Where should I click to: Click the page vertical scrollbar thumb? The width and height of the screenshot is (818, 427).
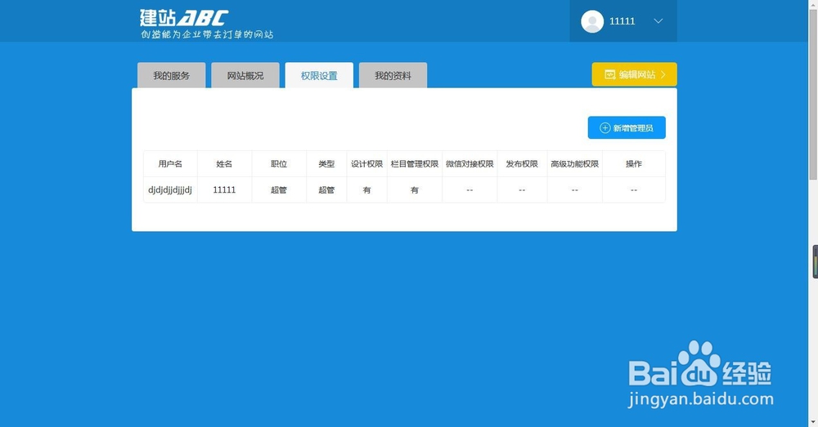(x=813, y=94)
